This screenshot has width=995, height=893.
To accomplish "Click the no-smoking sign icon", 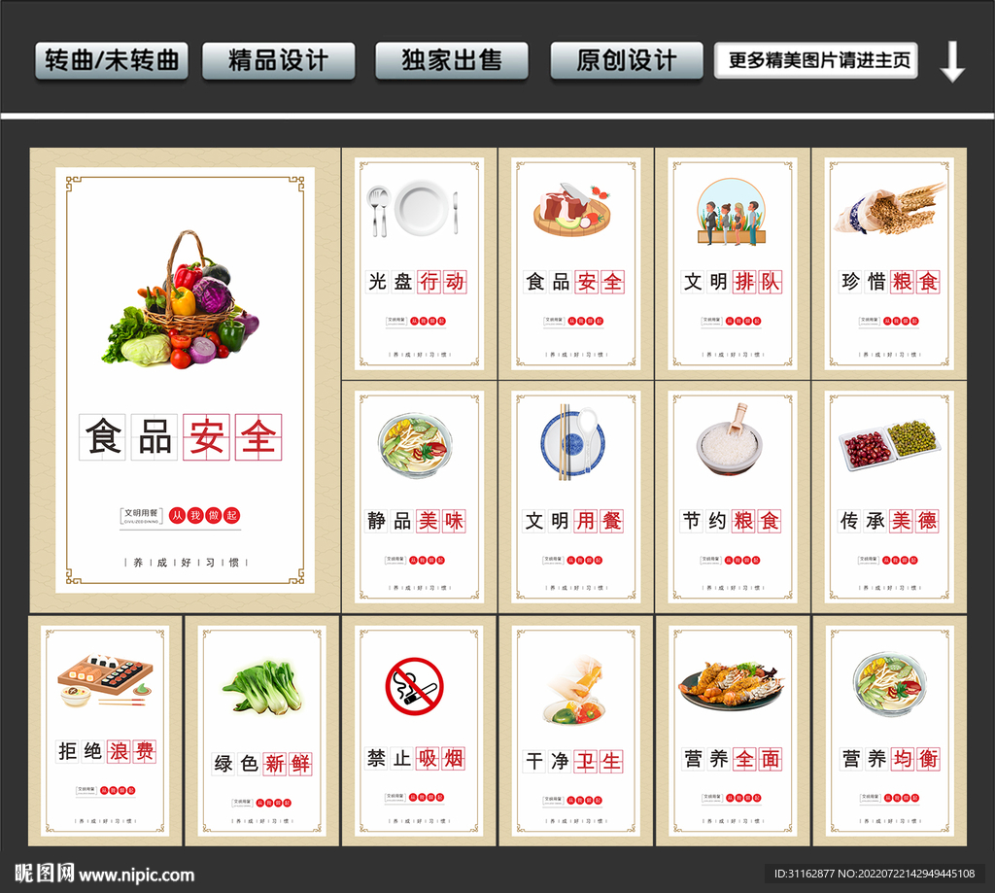I will click(414, 686).
